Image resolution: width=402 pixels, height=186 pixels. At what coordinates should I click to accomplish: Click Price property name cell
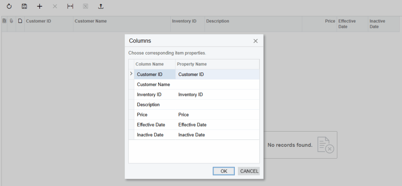pos(217,115)
